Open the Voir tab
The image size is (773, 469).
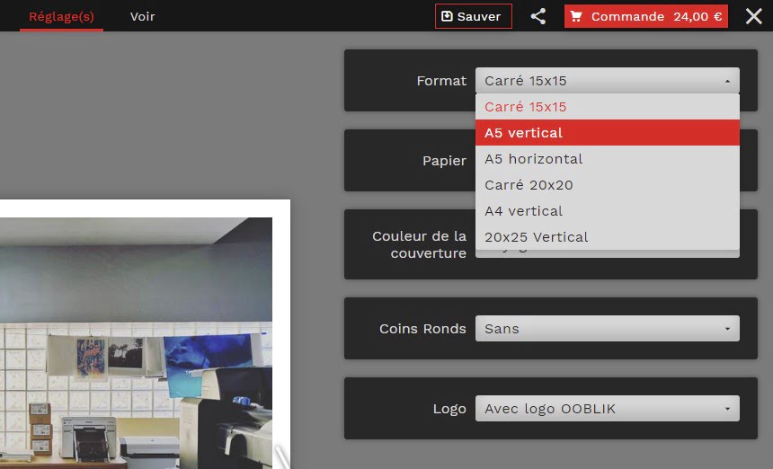pos(142,16)
